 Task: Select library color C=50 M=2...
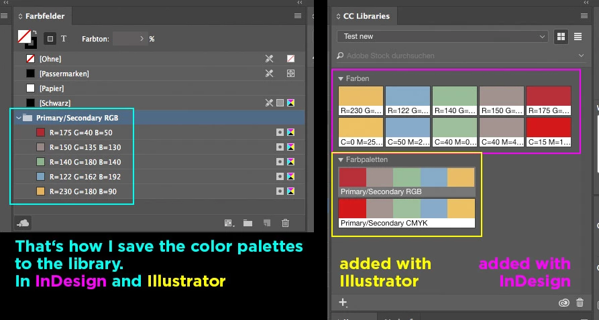click(408, 132)
